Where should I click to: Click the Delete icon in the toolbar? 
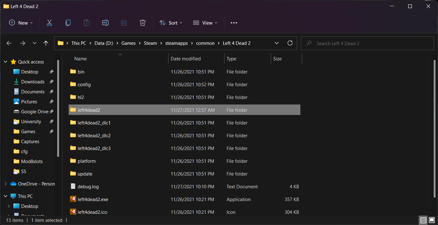pos(142,22)
